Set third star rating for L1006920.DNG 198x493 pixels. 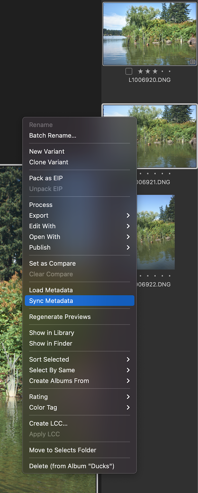click(155, 71)
